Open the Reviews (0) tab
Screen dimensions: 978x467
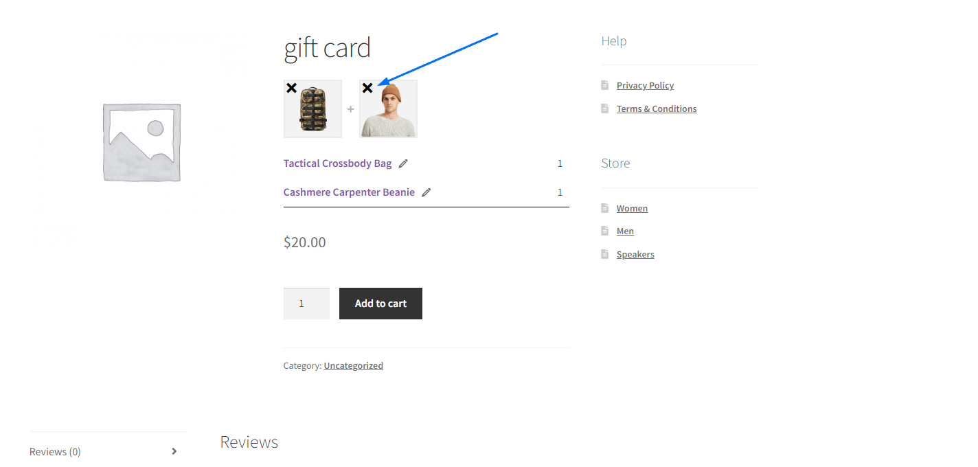point(55,451)
